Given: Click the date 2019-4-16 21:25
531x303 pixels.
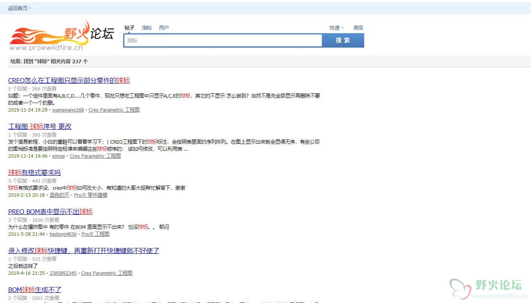Looking at the screenshot, I should [x=27, y=273].
